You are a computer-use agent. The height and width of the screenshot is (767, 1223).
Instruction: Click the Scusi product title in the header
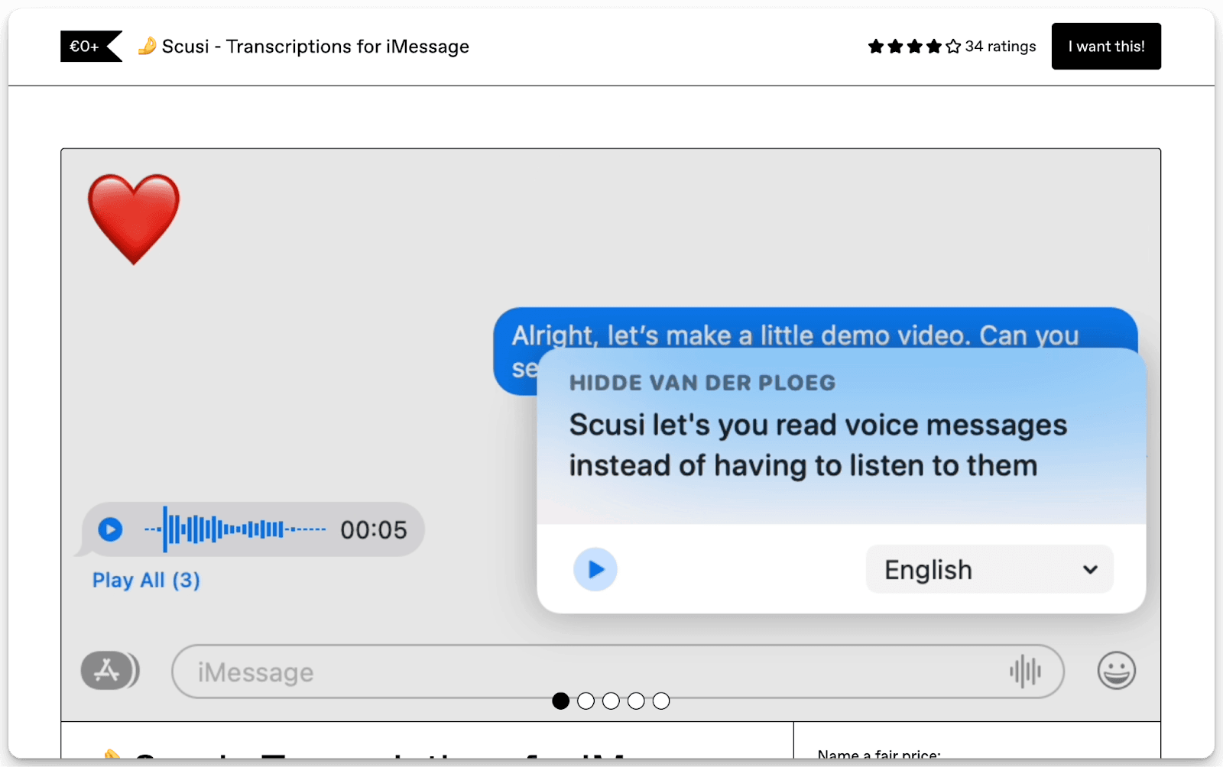tap(315, 46)
